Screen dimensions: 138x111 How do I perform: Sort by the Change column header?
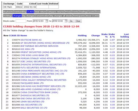click(96, 35)
